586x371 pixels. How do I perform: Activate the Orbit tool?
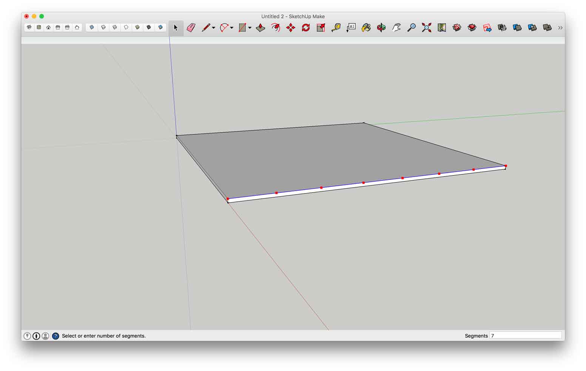[381, 27]
